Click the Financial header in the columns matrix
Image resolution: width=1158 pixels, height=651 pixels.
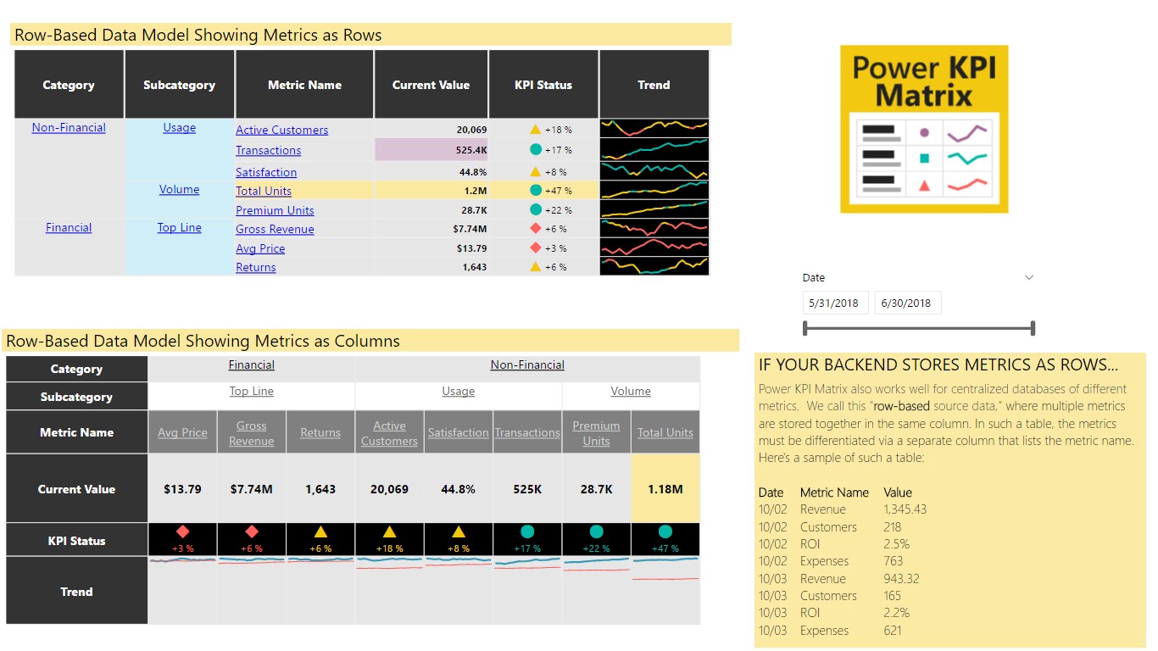pyautogui.click(x=252, y=364)
